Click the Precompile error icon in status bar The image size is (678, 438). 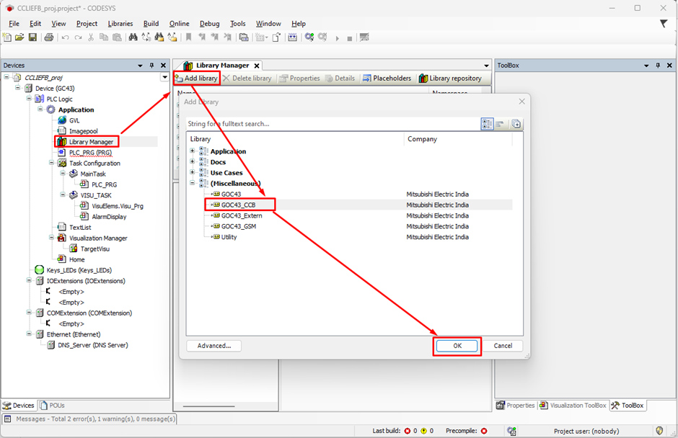click(x=484, y=431)
